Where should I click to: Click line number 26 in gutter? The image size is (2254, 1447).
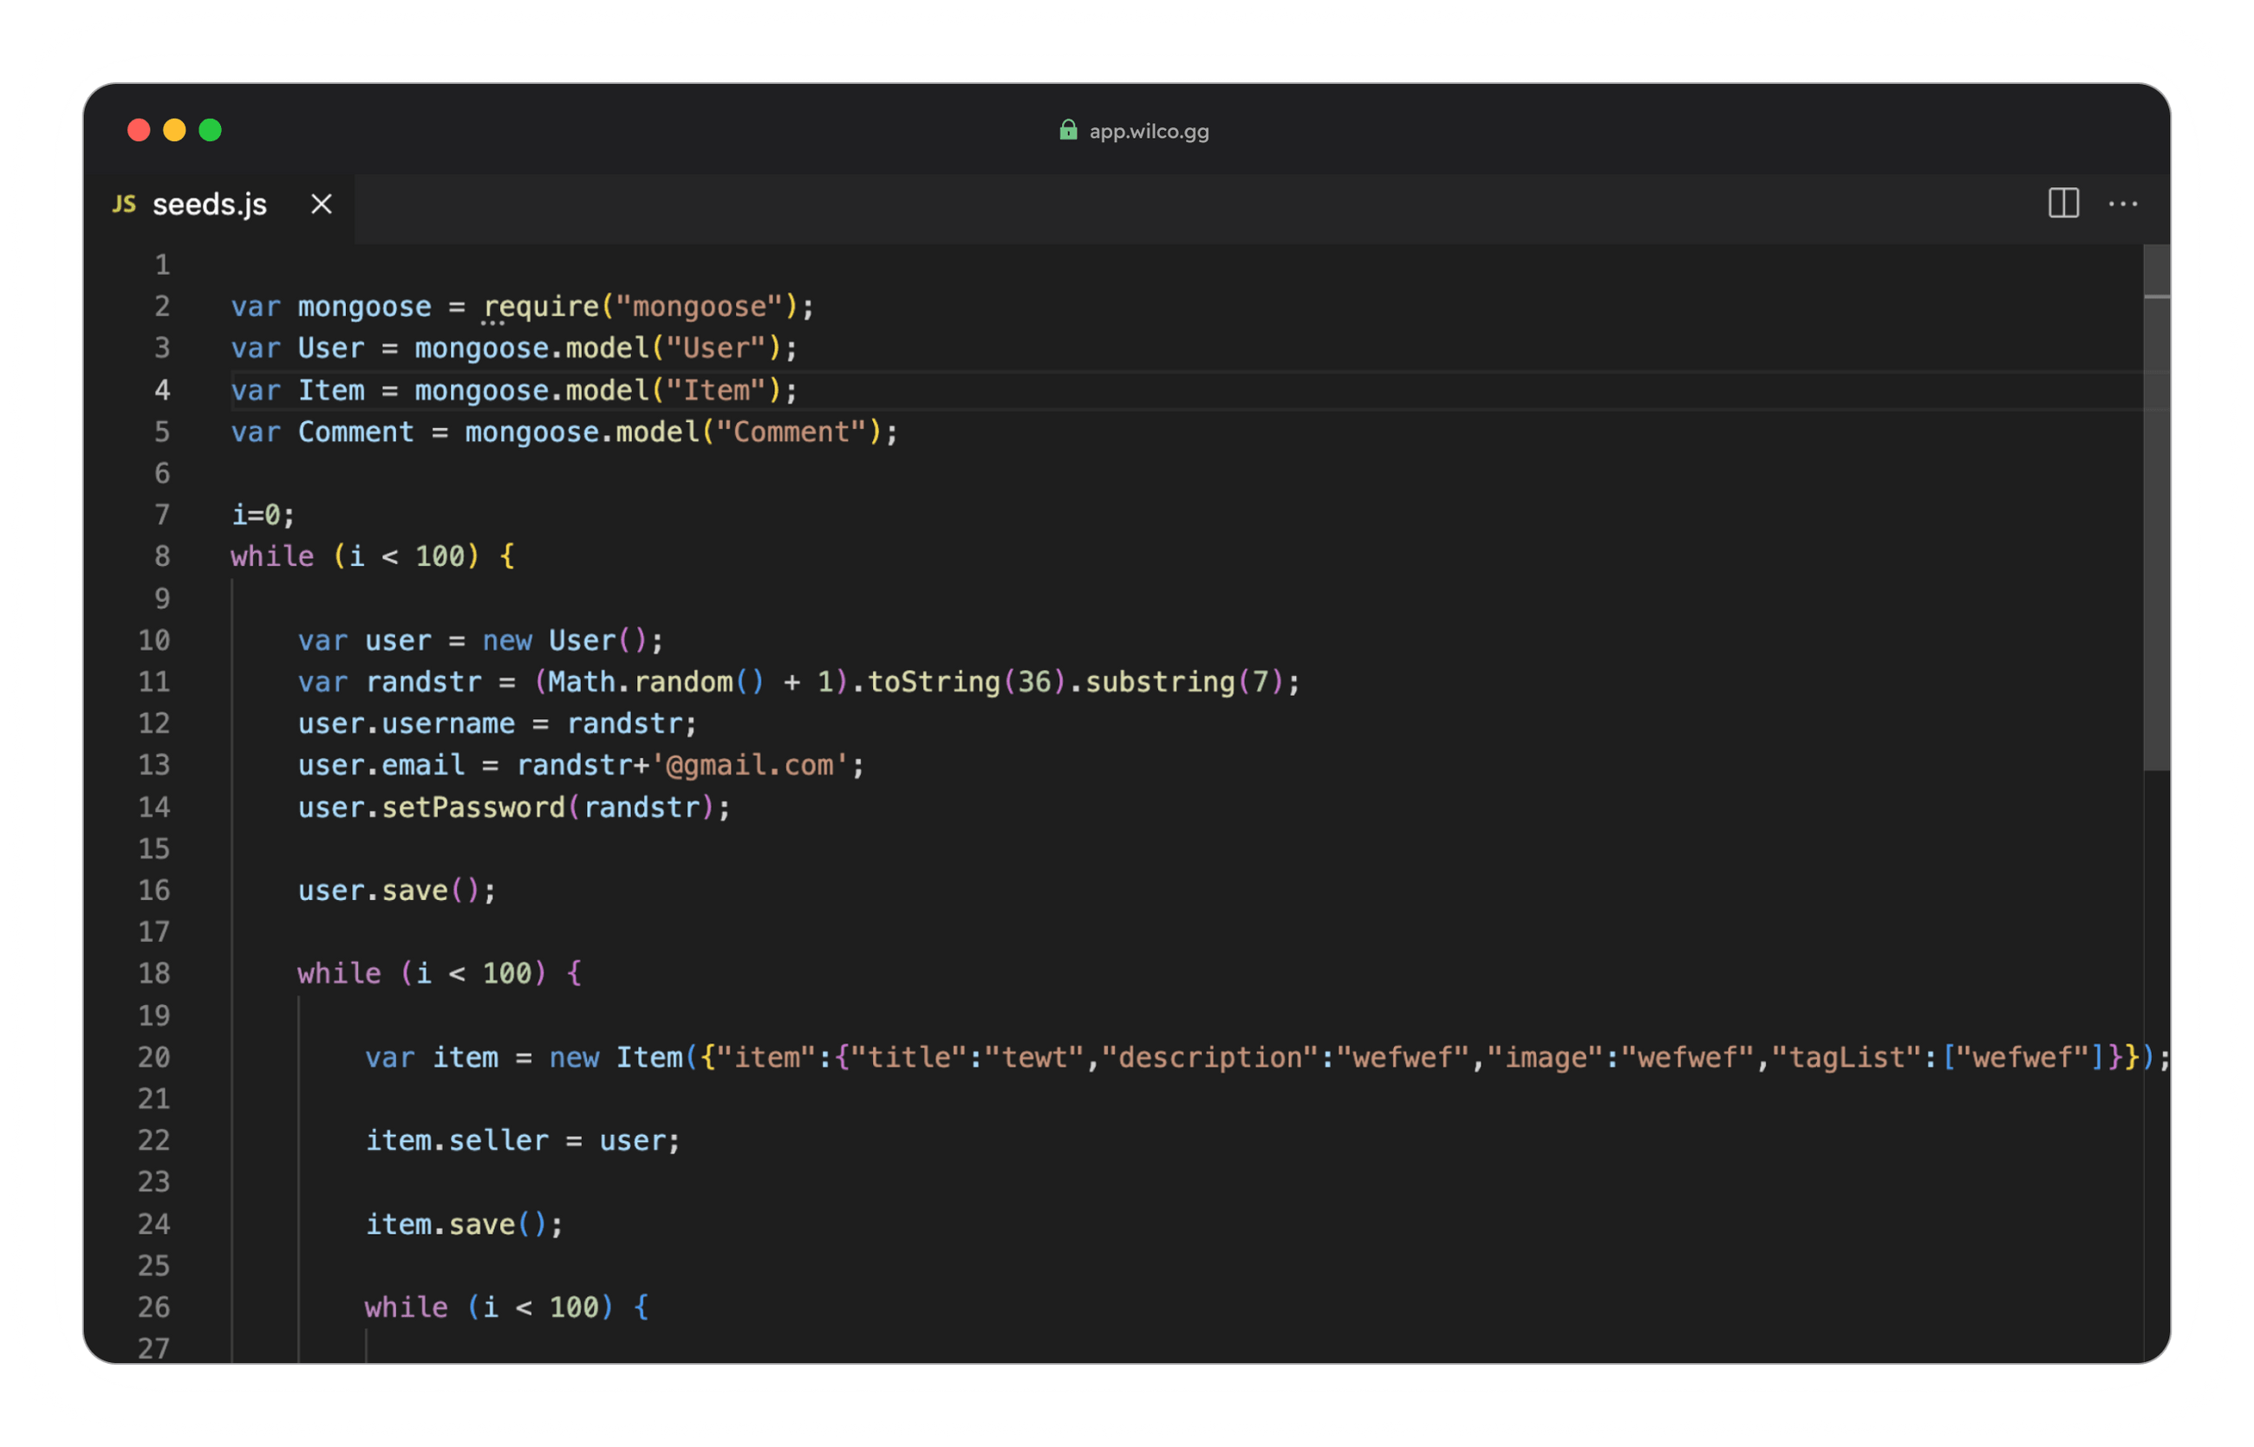pos(154,1307)
